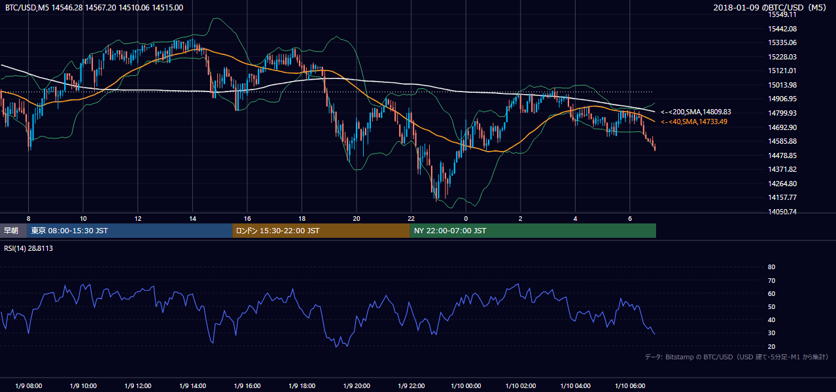Select the NY 22:00-07:00 JST session bar
836x392 pixels.
[532, 231]
